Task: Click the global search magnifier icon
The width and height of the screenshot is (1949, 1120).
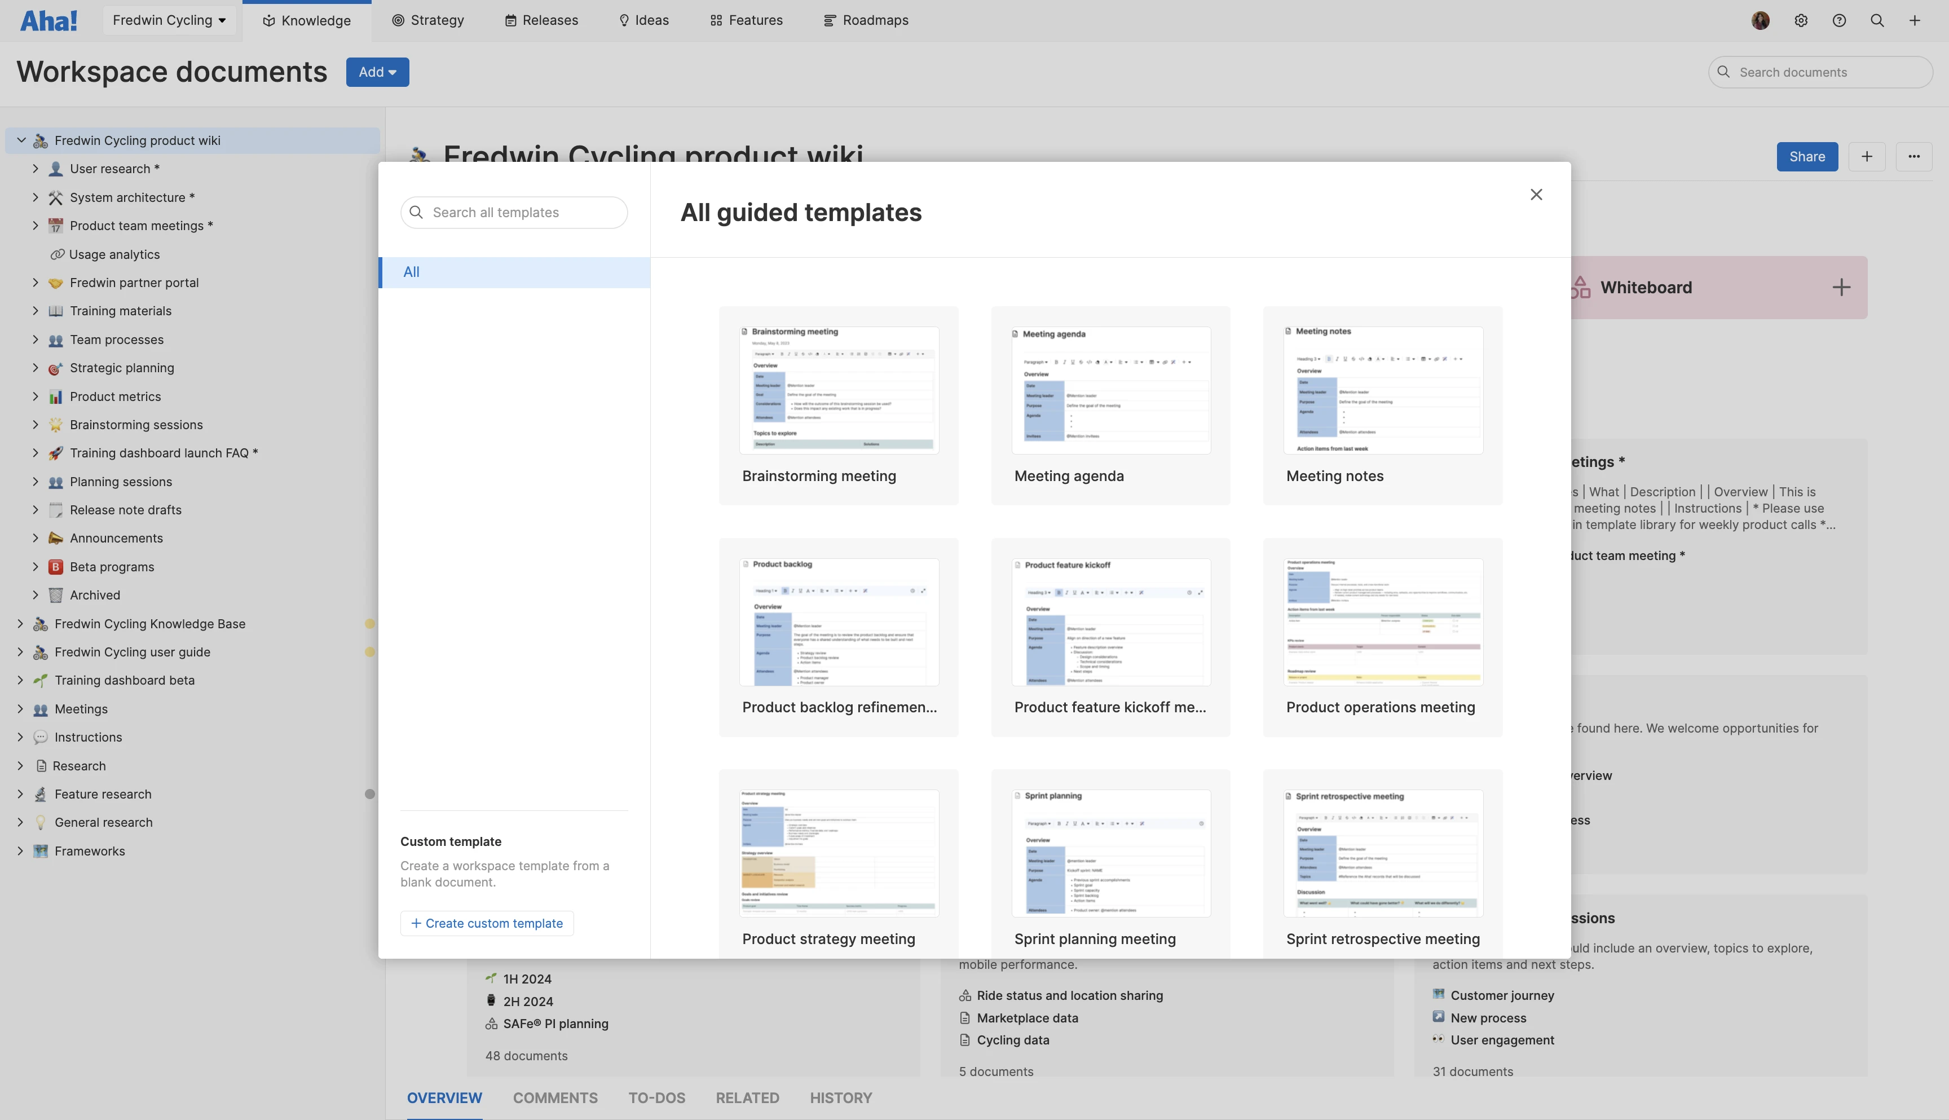Action: tap(1877, 21)
